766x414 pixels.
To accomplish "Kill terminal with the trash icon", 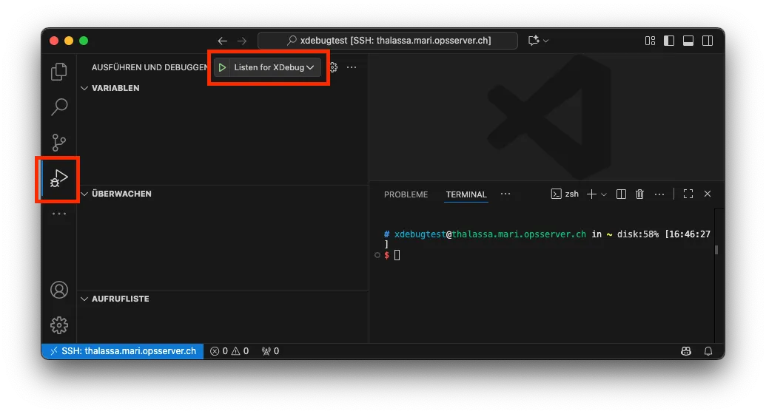I will [640, 194].
